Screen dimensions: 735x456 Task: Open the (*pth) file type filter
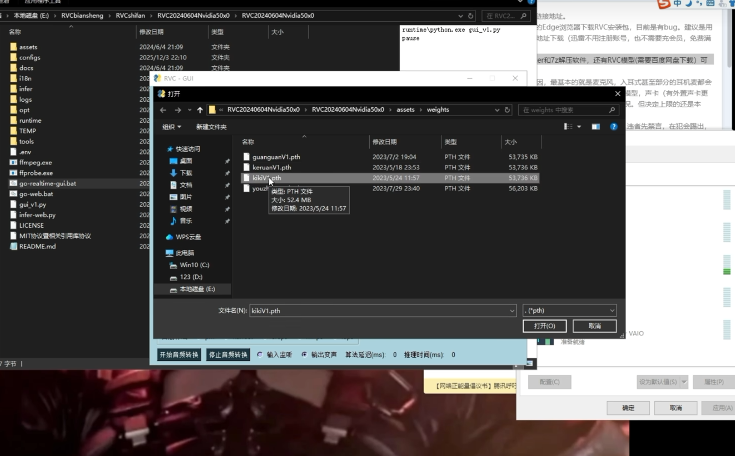[569, 311]
